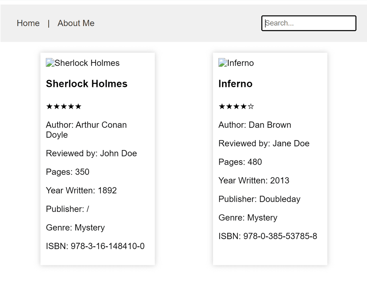Screen dimensions: 367x302
Task: Click Pages: 350 on Sherlock card
Action: 68,172
